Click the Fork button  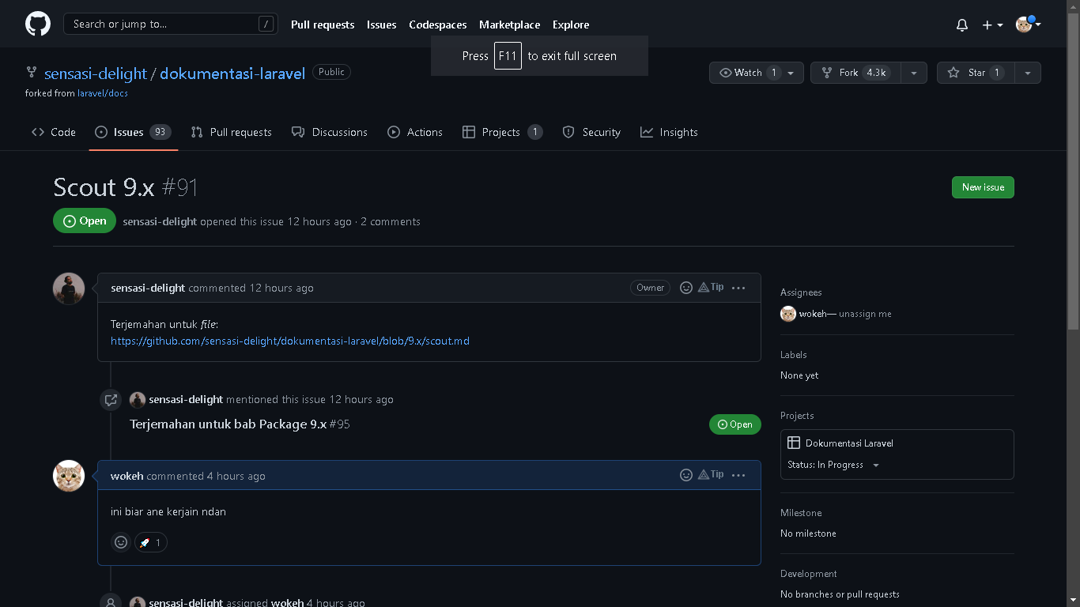[x=855, y=73]
